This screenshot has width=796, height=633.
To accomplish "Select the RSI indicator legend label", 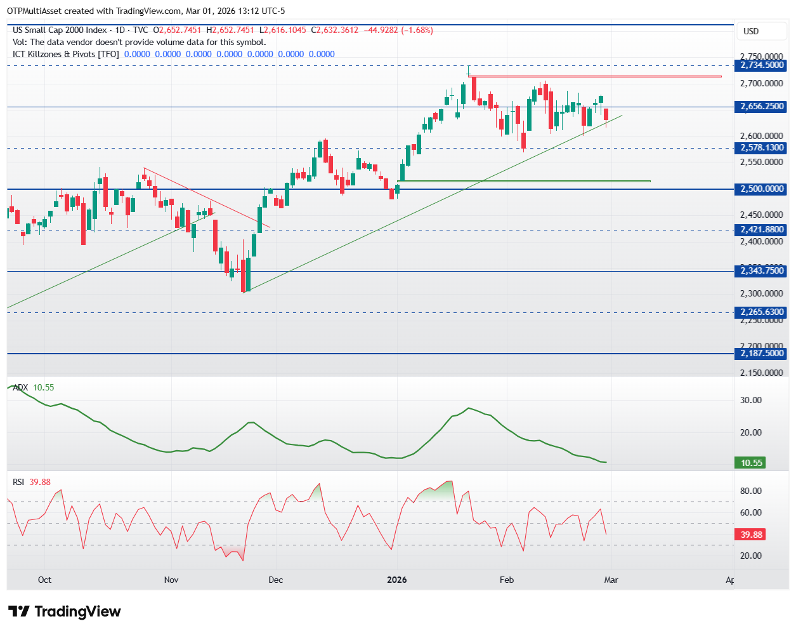I will click(x=18, y=482).
